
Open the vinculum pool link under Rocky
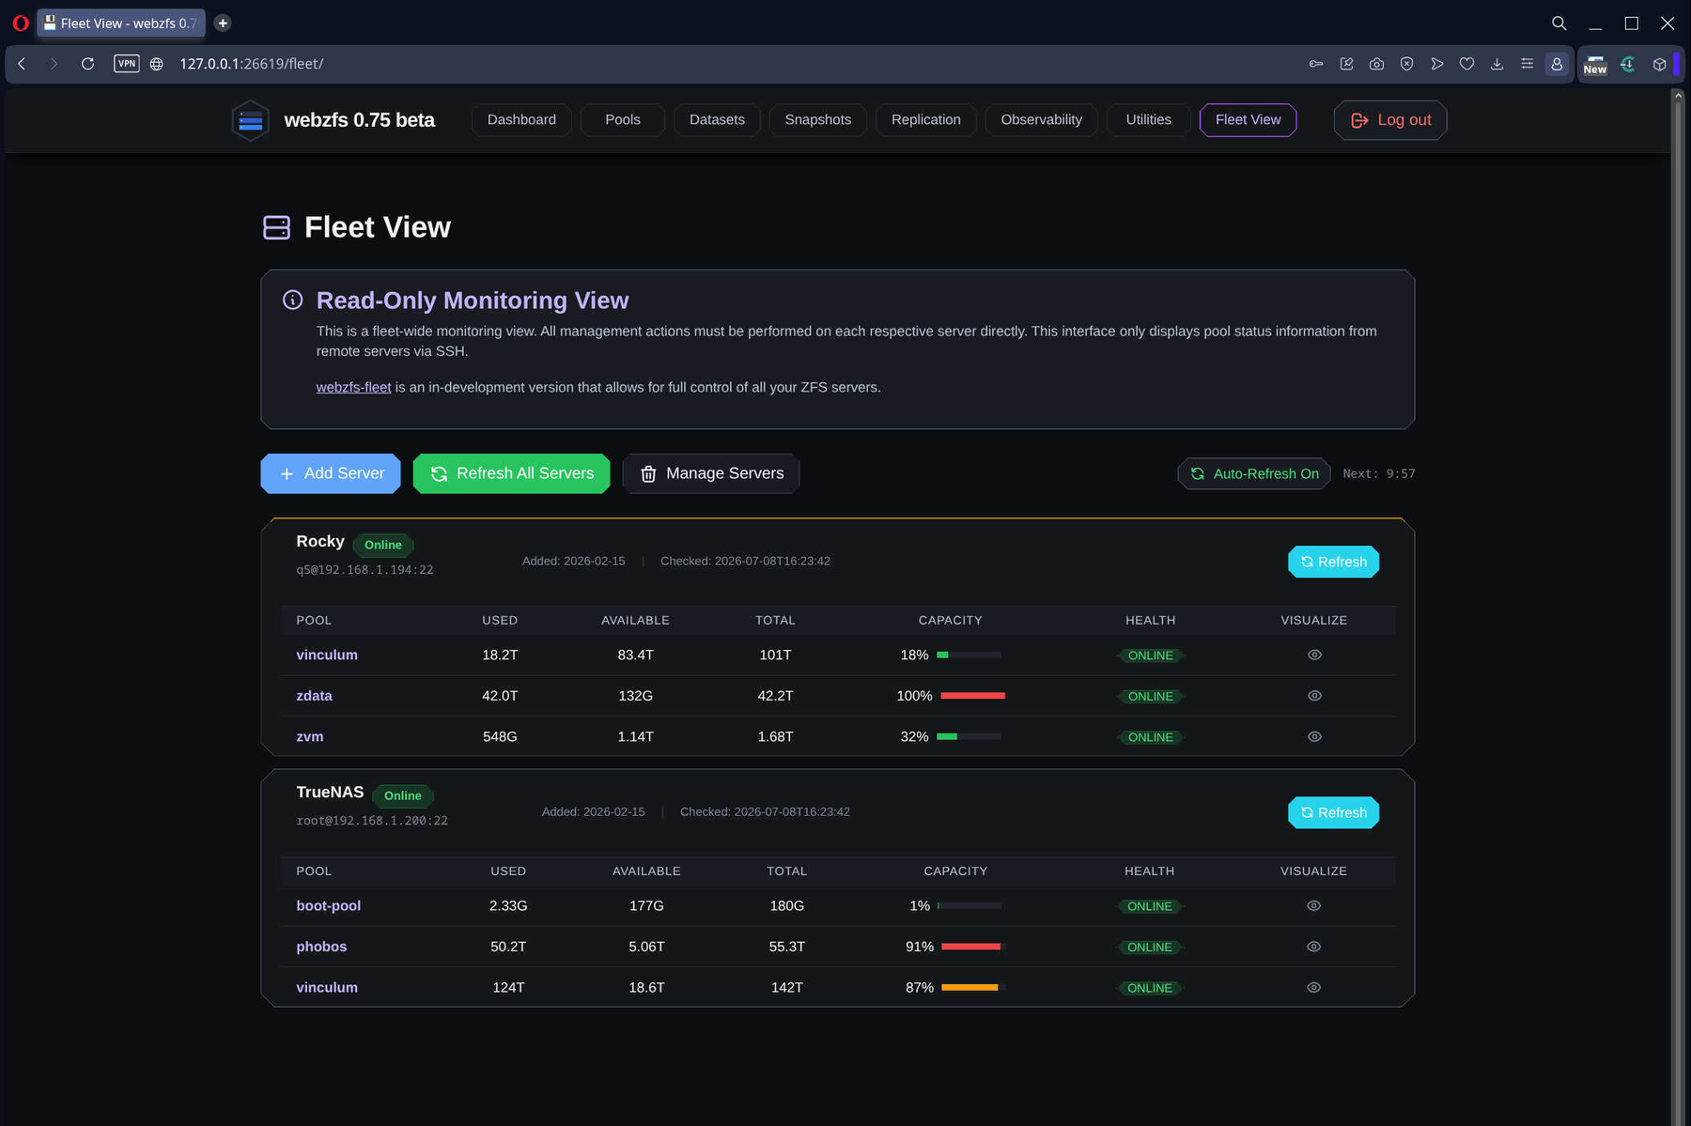(x=327, y=655)
